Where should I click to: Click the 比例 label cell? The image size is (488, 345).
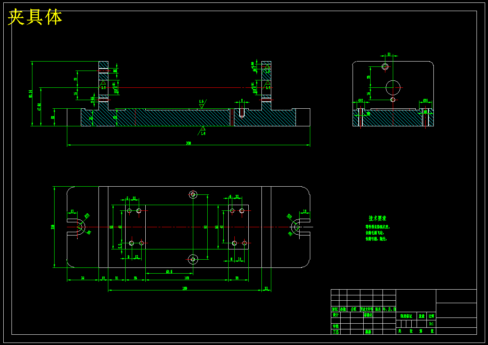pyautogui.click(x=432, y=316)
